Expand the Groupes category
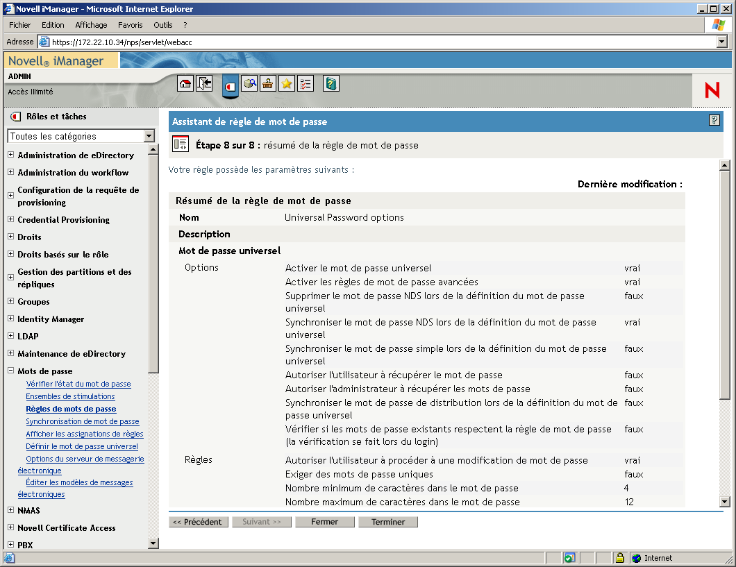This screenshot has height=567, width=736. click(11, 301)
